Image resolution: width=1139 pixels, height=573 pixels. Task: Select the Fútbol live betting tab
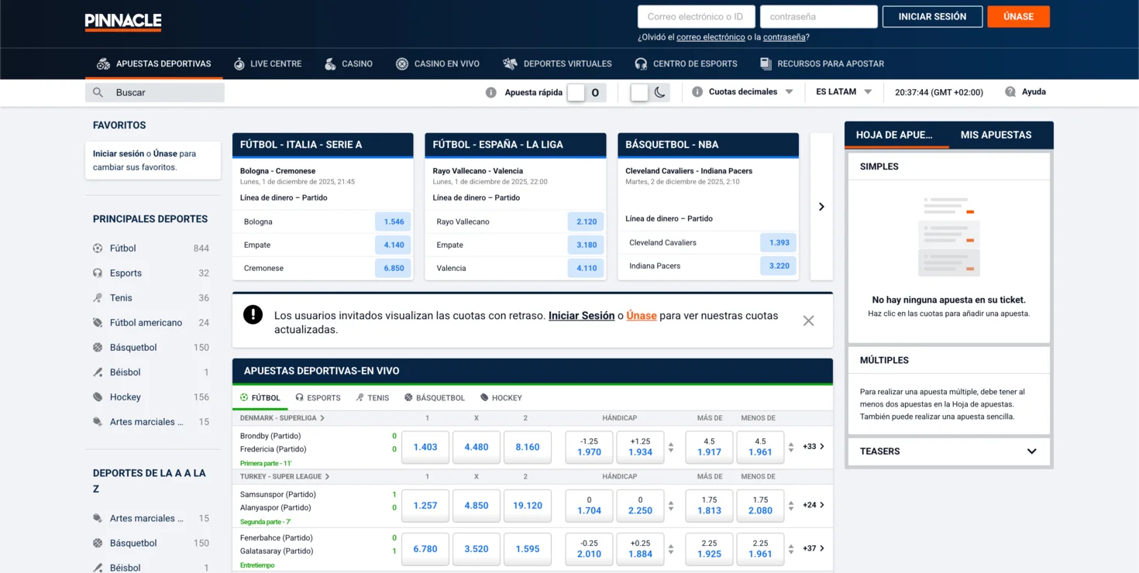pyautogui.click(x=260, y=398)
